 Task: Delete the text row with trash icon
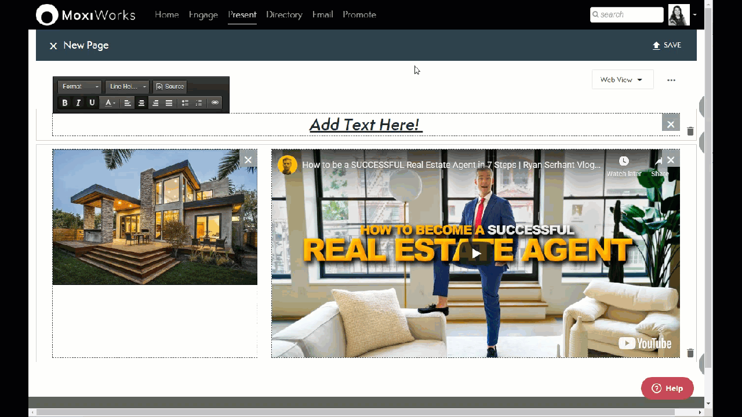click(x=690, y=131)
